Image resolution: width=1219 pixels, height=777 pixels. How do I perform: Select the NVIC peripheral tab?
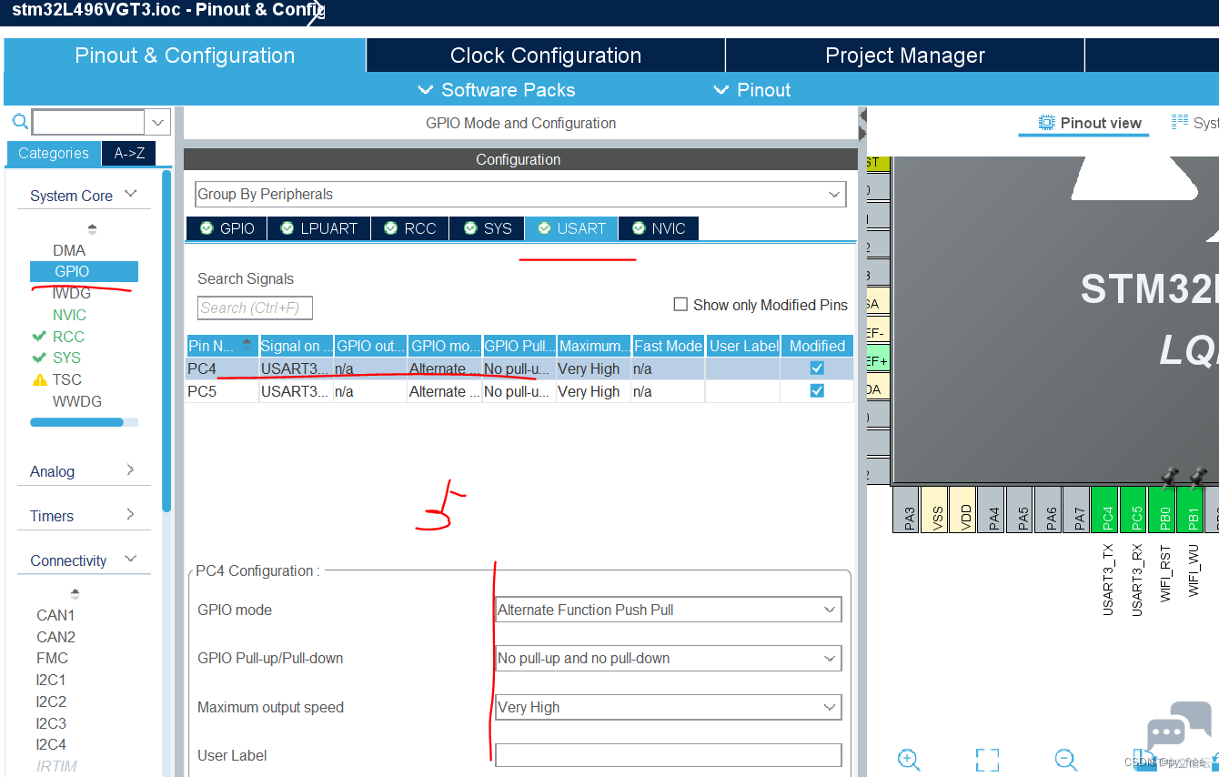point(659,228)
